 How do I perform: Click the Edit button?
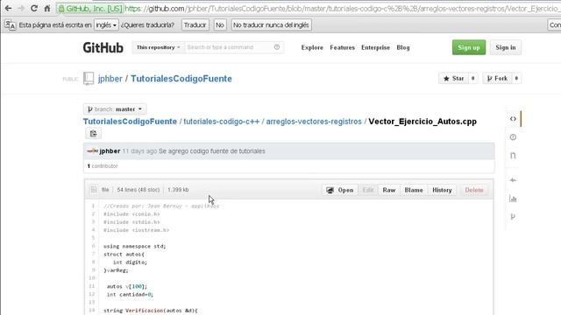368,190
